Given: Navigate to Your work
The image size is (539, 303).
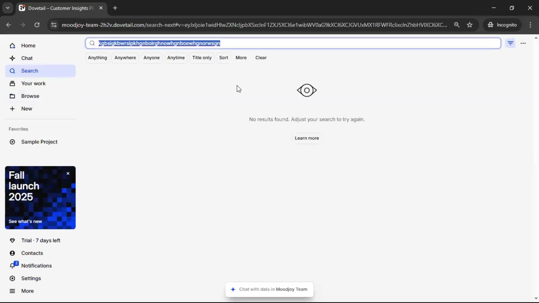Looking at the screenshot, I should [33, 83].
